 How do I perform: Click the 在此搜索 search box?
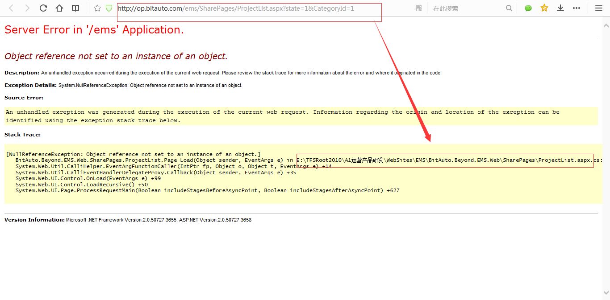(x=467, y=8)
